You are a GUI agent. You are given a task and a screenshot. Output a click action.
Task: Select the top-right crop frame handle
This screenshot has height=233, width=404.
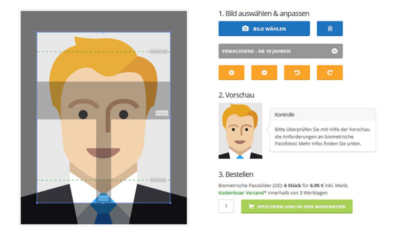[x=170, y=33]
